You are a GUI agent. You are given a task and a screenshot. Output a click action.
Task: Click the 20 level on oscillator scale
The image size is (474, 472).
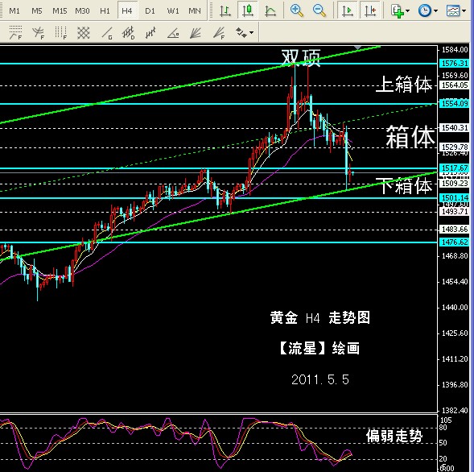443,459
